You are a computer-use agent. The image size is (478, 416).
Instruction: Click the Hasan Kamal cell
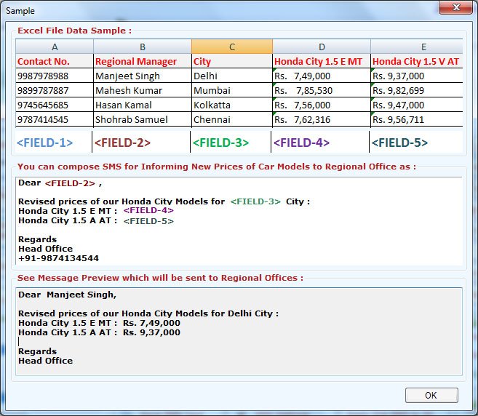click(x=143, y=105)
